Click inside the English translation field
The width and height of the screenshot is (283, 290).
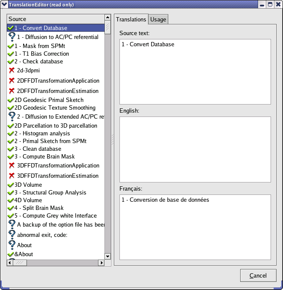tap(195, 149)
